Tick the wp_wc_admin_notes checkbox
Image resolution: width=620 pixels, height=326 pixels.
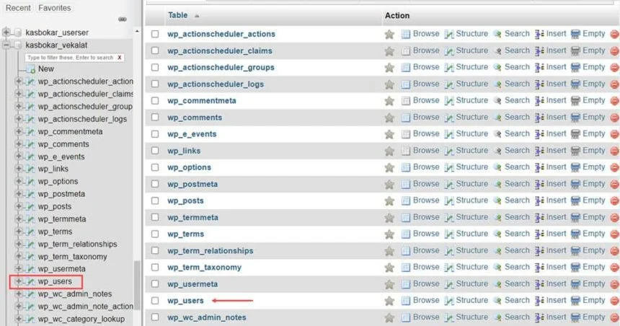[x=155, y=317]
